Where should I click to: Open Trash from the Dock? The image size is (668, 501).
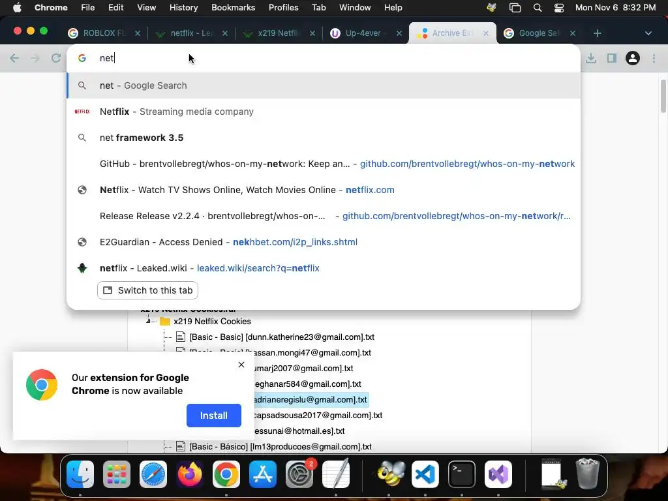588,474
